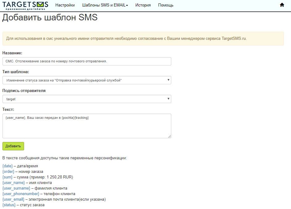Insert the {user_email} variable link
The height and width of the screenshot is (209, 291).
(x=13, y=199)
